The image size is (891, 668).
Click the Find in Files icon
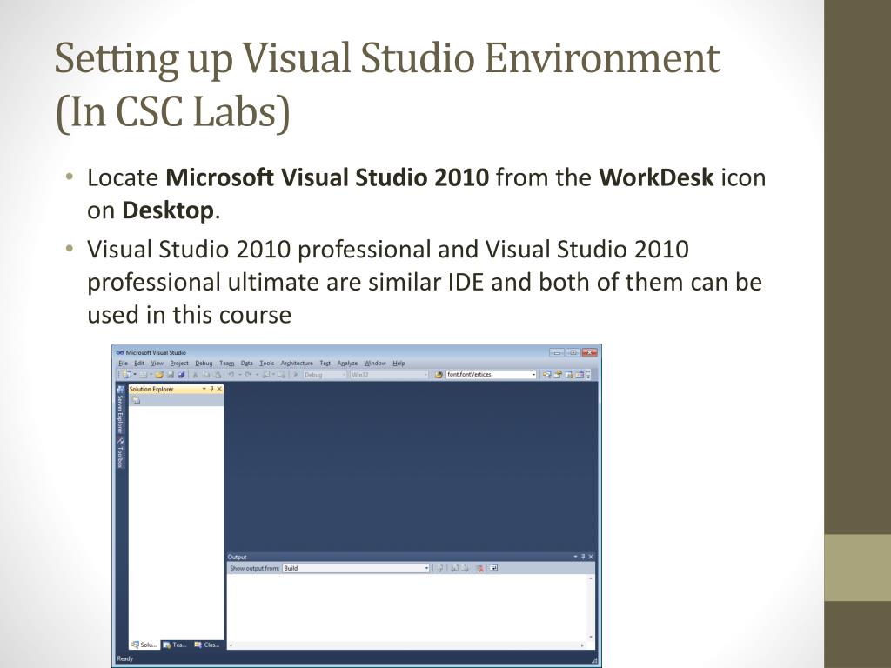[x=439, y=375]
